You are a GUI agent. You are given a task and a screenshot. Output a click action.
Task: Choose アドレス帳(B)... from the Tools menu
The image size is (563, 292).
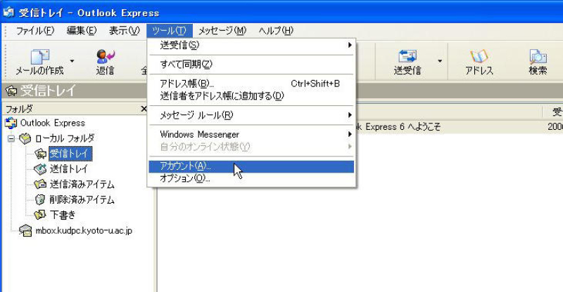(x=251, y=84)
